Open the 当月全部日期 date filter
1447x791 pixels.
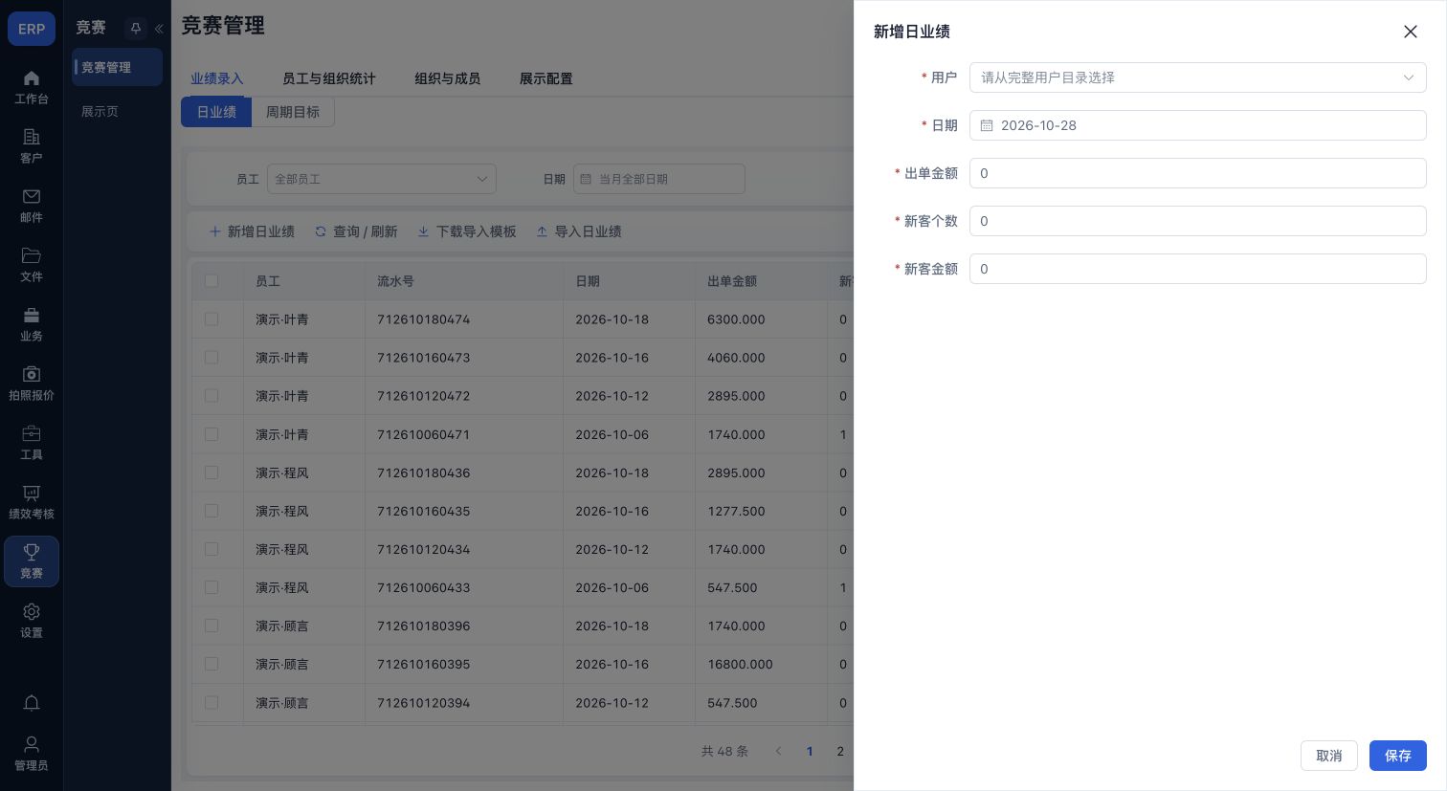tap(659, 179)
